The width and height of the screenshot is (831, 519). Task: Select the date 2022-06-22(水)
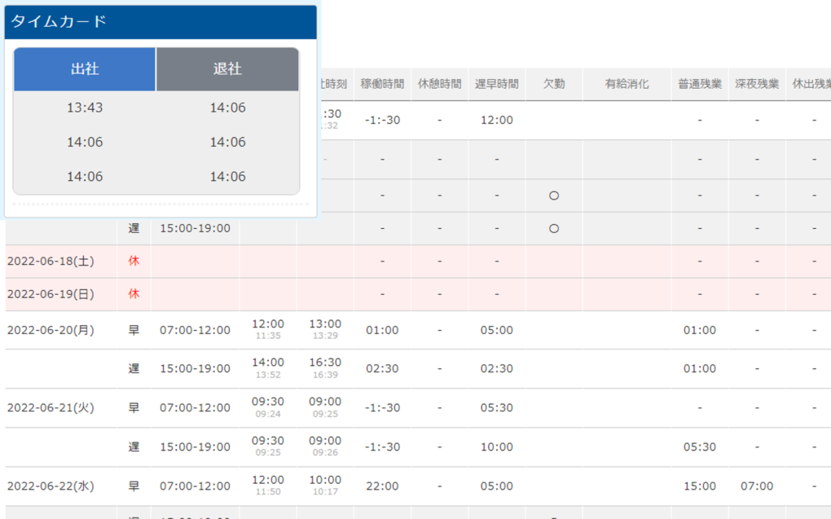pos(51,486)
